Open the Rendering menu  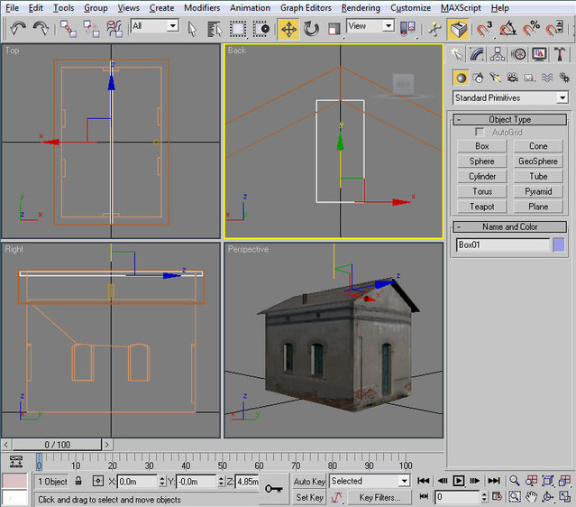coord(360,7)
